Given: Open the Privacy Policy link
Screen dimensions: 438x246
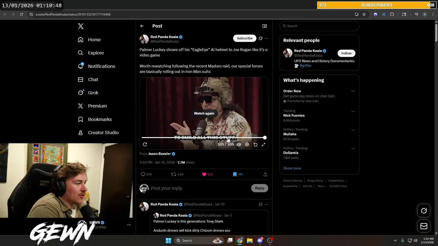Looking at the screenshot, I should pyautogui.click(x=315, y=181).
